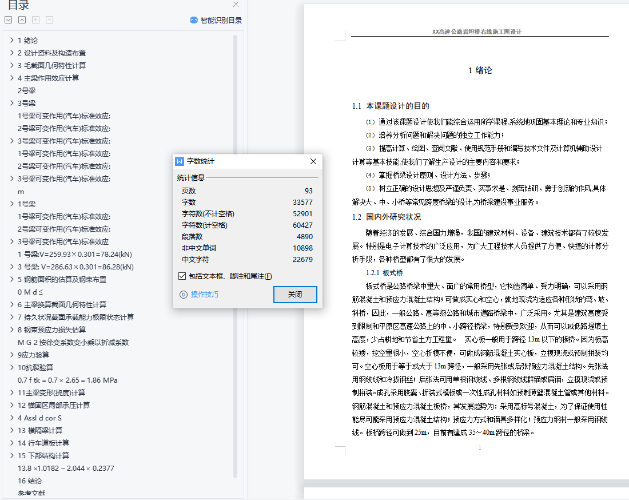Viewport: 629px width, 500px height.
Task: Click page header XX高速公路岩坦桥右线施工图设计
Action: click(x=477, y=31)
